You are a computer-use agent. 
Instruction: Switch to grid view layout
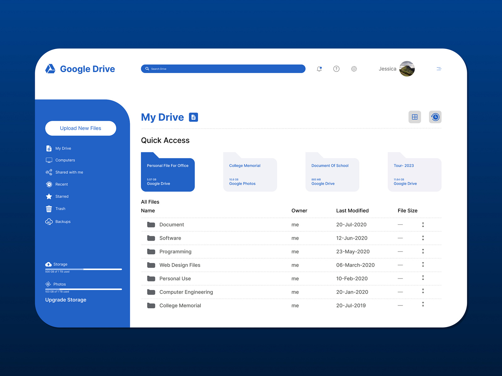[x=414, y=117]
